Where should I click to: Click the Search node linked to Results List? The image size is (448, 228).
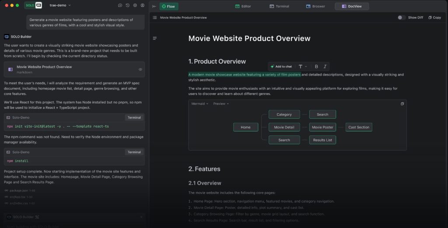284,140
